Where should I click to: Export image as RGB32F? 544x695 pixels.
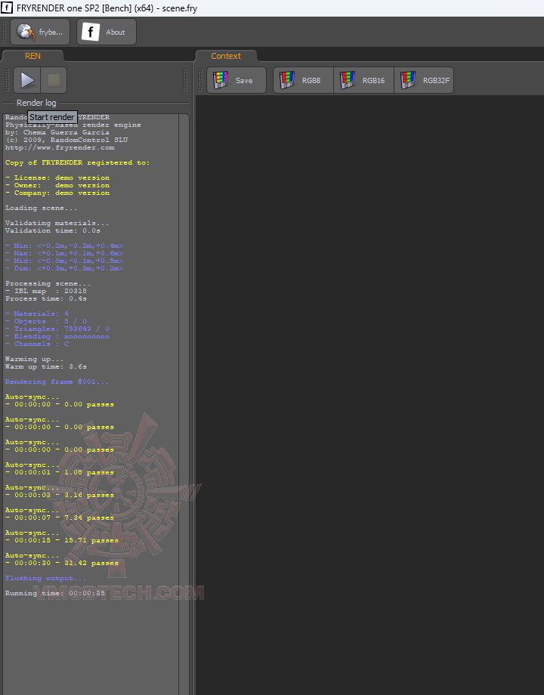click(424, 80)
